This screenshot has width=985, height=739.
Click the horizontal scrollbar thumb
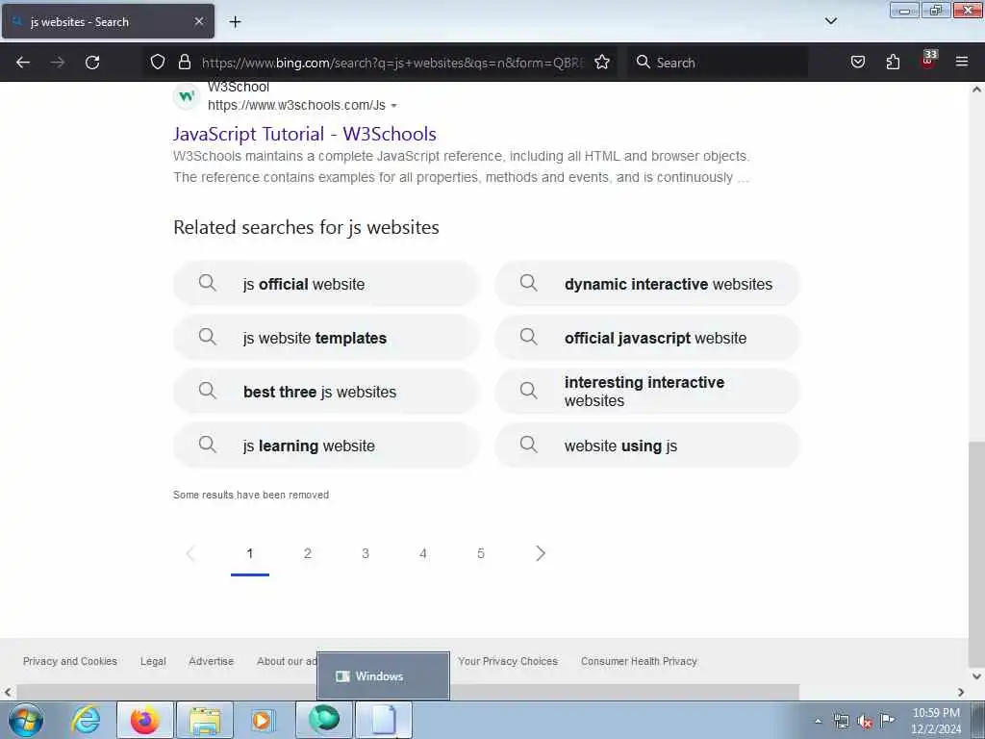[406, 692]
